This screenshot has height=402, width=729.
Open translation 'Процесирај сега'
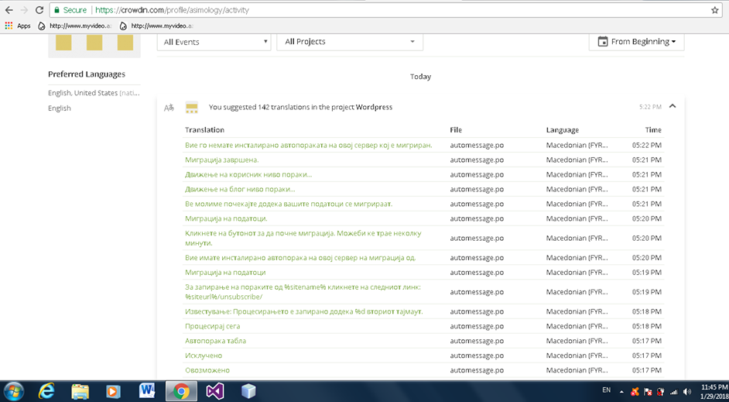[213, 326]
